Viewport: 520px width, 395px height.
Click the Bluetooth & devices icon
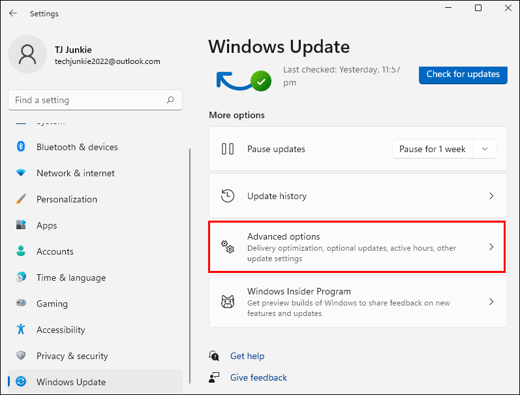[21, 147]
